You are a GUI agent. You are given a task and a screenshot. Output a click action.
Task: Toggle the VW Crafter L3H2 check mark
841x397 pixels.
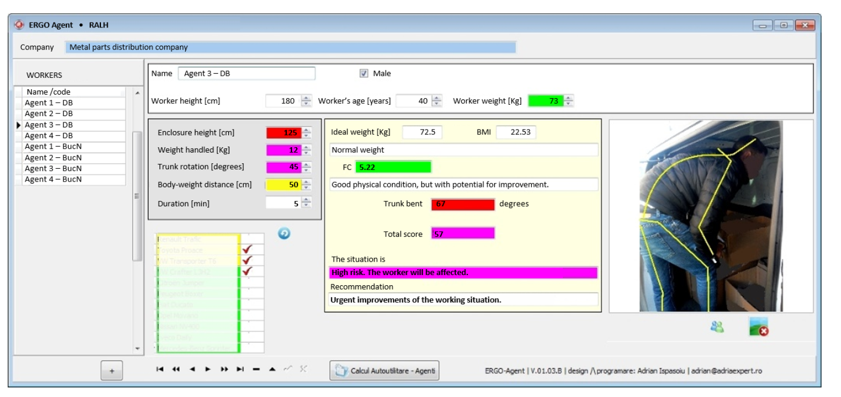click(x=247, y=271)
